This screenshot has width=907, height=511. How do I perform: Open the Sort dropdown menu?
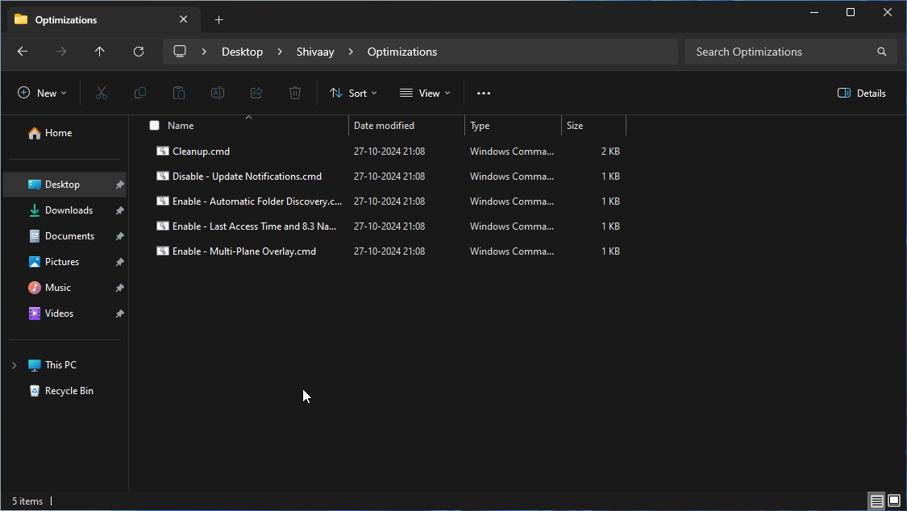(353, 93)
